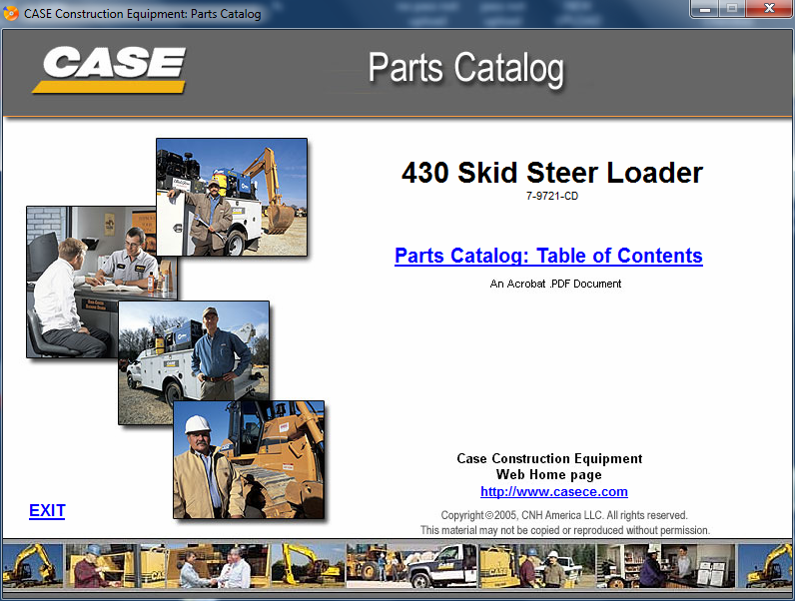Screen dimensions: 795x601
Task: Open the Parts Catalog: Table of Contents link
Action: (x=548, y=256)
